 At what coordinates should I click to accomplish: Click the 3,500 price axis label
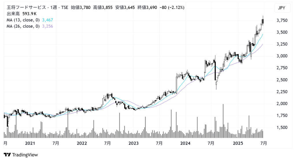click(282, 32)
